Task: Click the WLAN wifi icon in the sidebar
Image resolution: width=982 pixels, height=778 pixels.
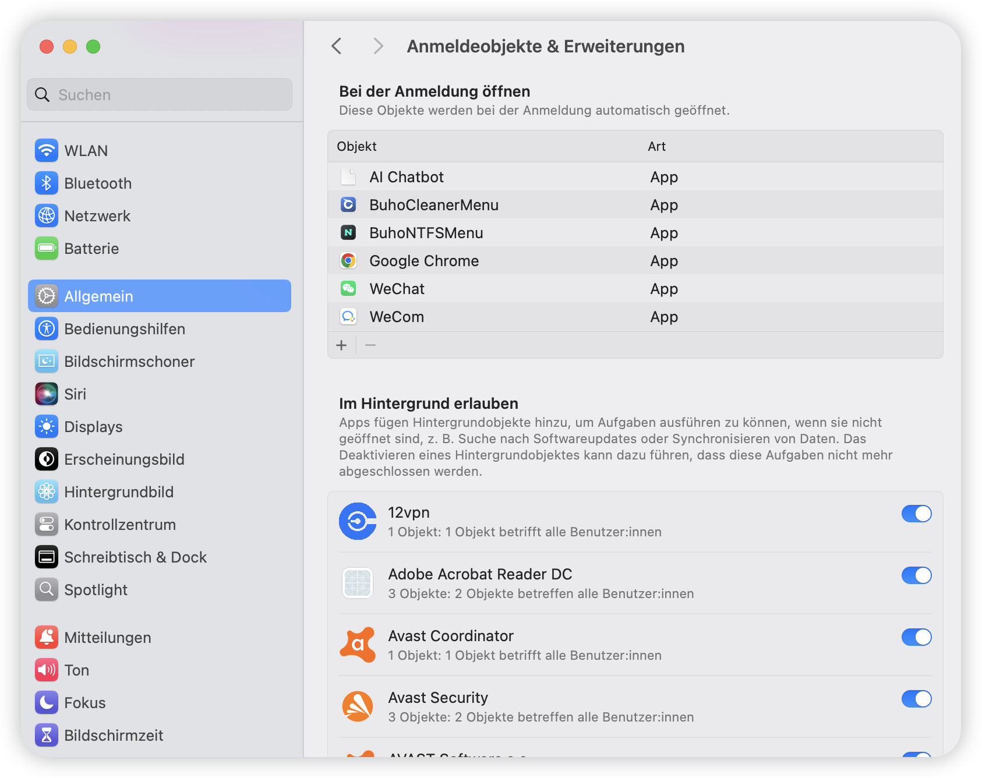Action: pos(47,150)
